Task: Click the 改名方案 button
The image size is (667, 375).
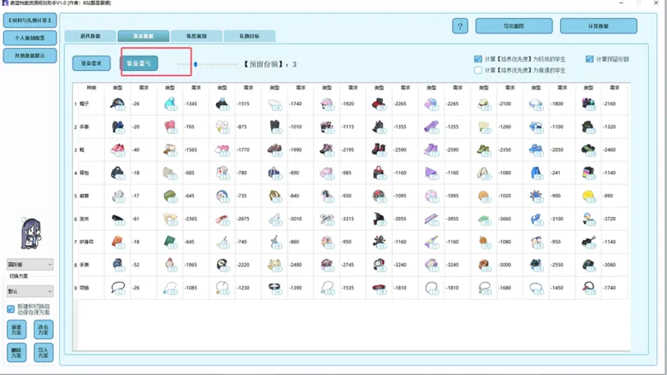Action: [x=44, y=330]
